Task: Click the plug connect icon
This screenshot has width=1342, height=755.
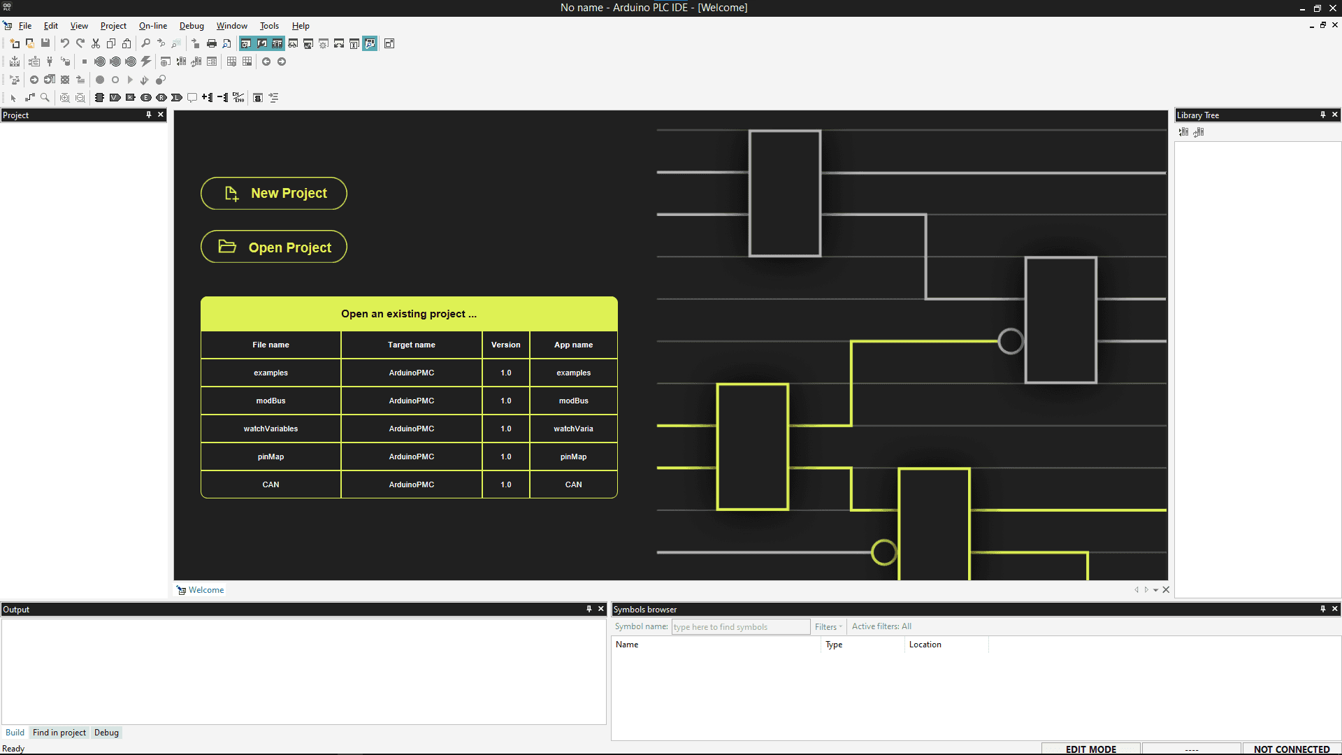Action: pos(50,62)
